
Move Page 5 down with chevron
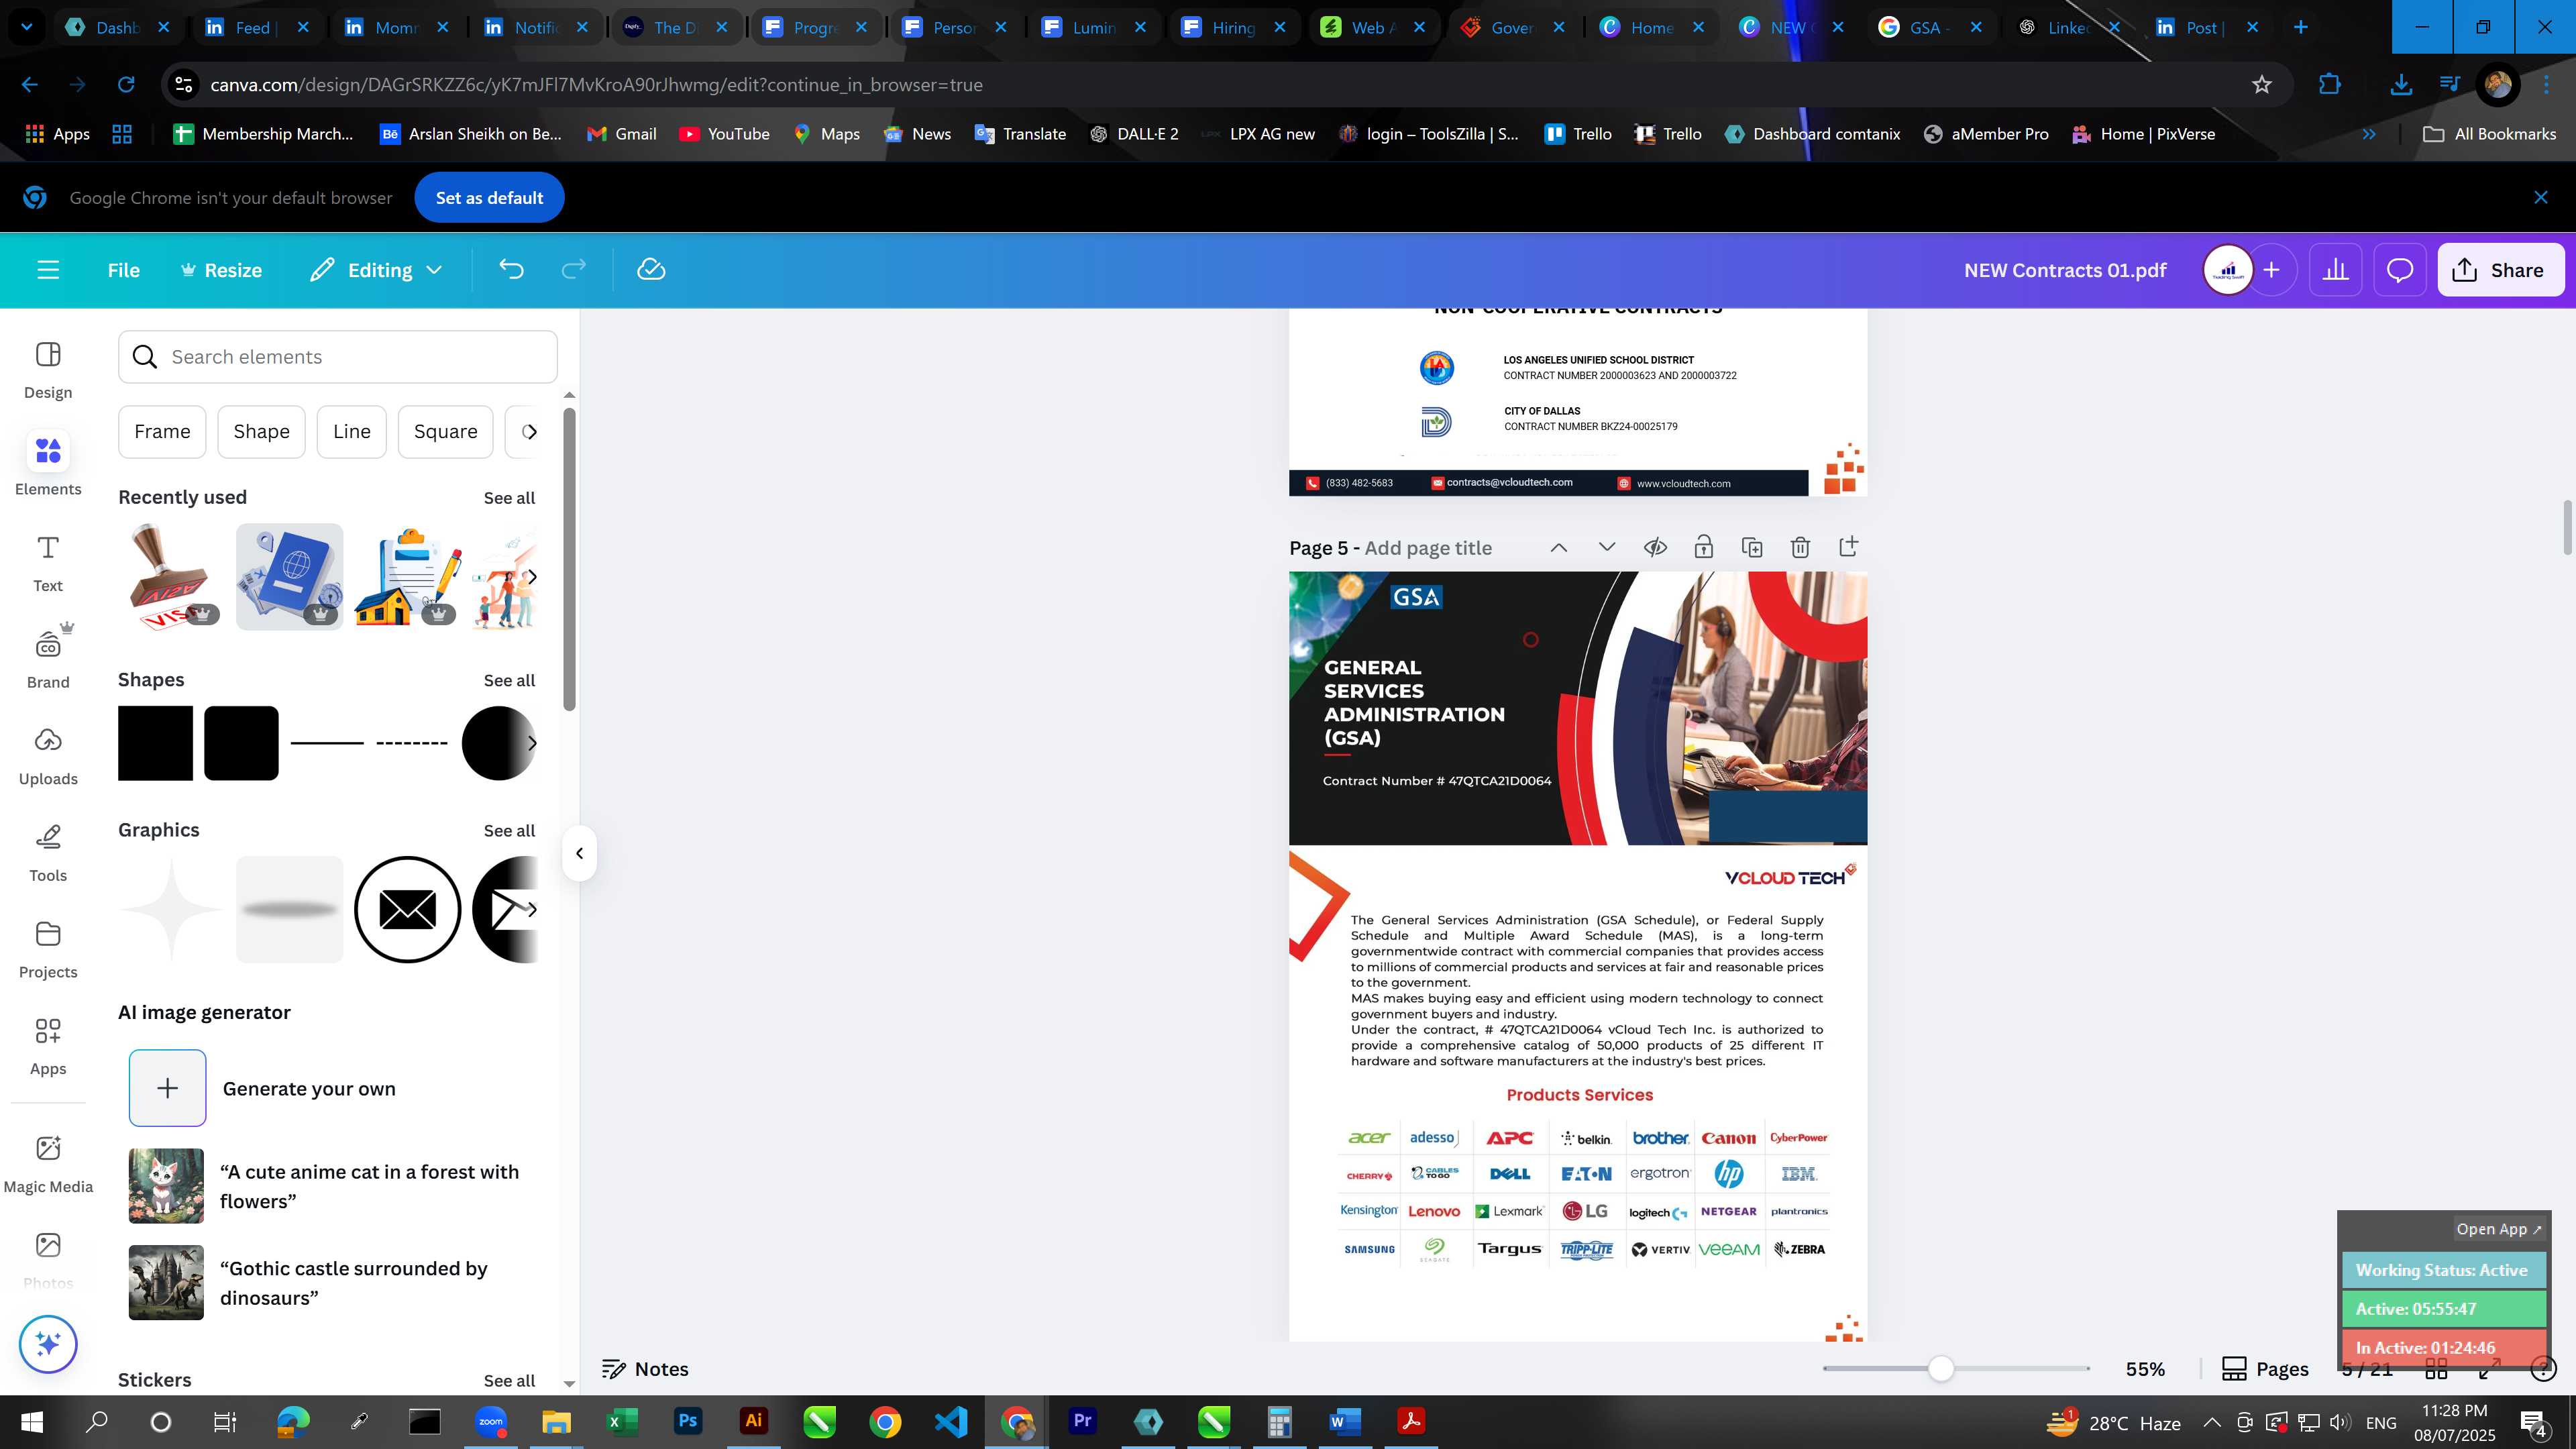pos(1607,547)
